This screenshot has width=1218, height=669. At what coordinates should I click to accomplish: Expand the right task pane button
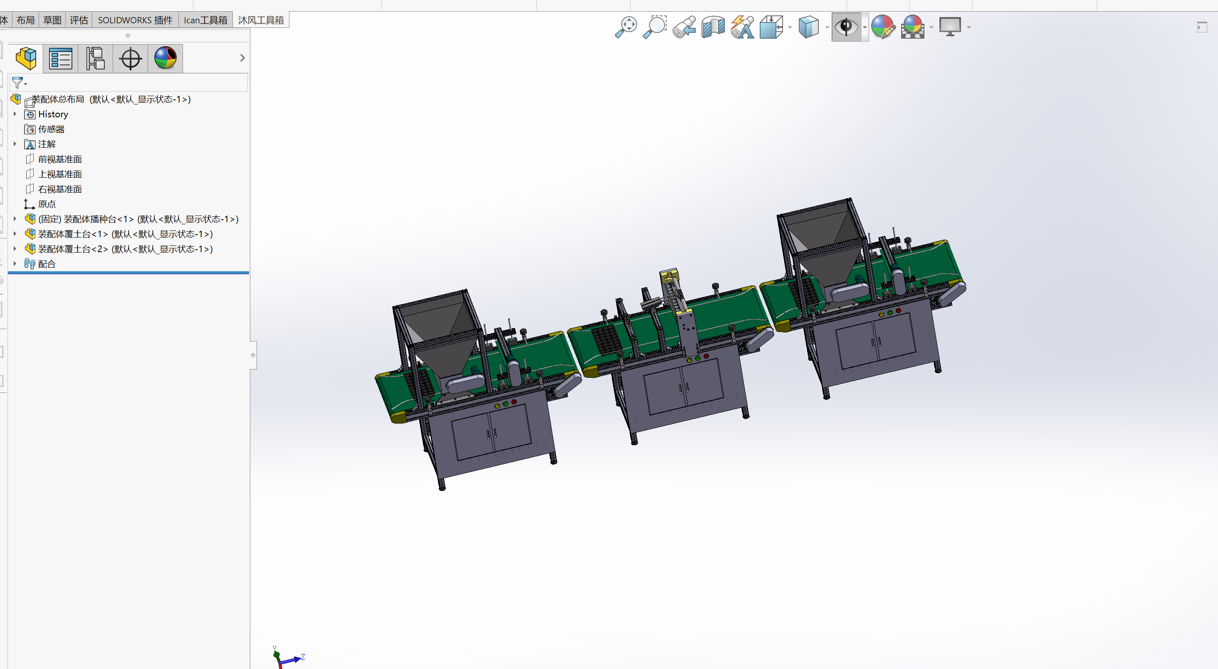click(x=1202, y=27)
